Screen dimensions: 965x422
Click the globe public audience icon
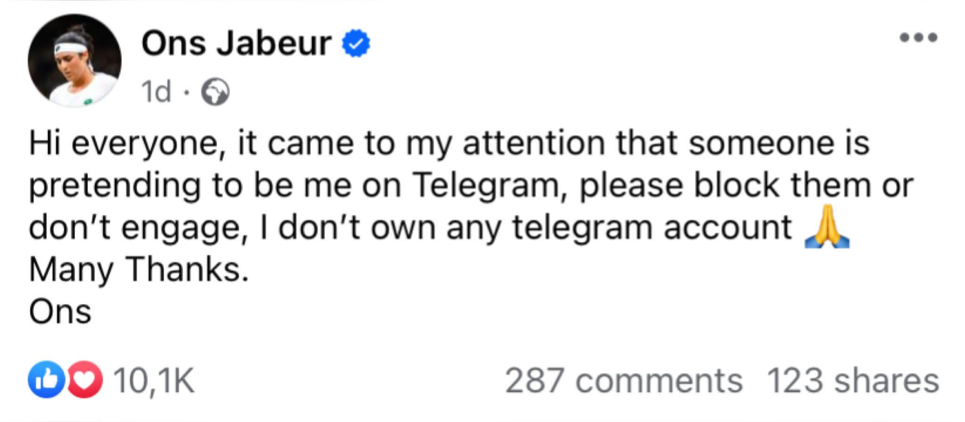point(215,92)
